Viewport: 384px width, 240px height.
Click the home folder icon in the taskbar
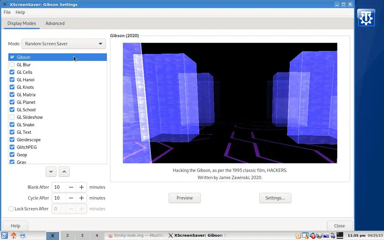pyautogui.click(x=13, y=235)
